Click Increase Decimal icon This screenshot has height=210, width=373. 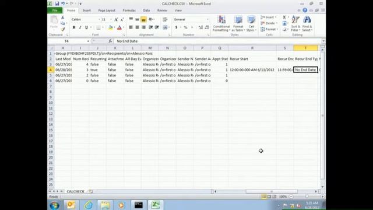(x=200, y=27)
